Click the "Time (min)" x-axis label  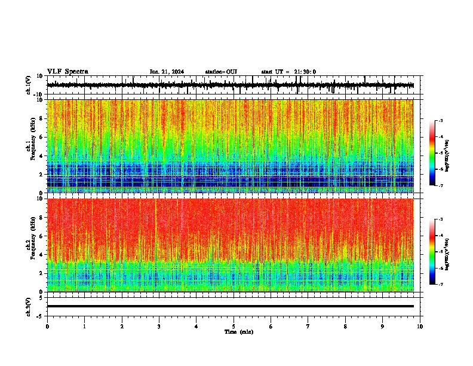click(239, 332)
